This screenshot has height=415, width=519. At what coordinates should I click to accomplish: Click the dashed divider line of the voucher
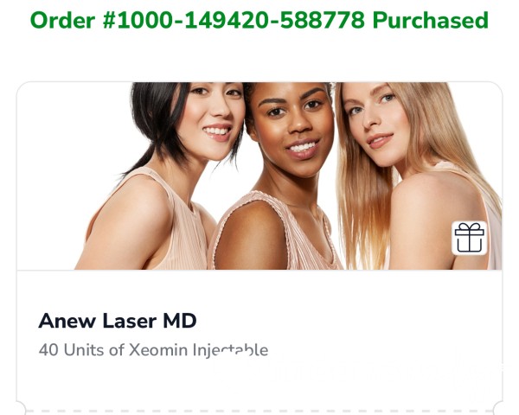[259, 412]
